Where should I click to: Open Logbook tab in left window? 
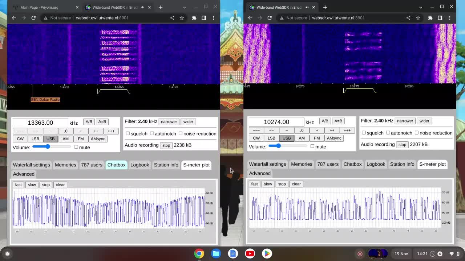140,165
